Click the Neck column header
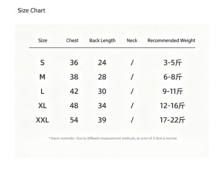 (x=132, y=40)
